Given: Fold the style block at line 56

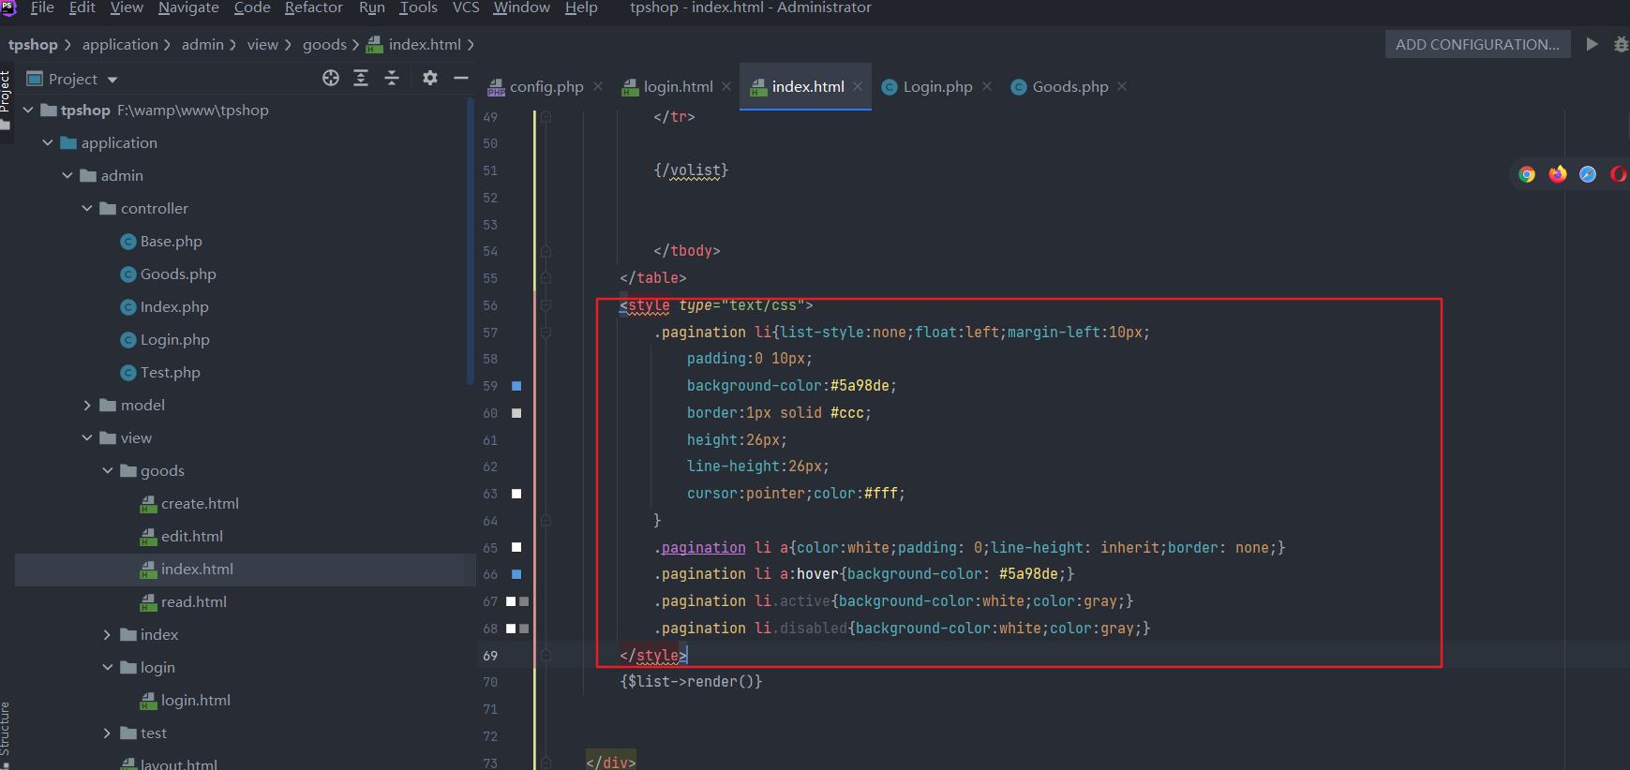Looking at the screenshot, I should click(x=546, y=305).
